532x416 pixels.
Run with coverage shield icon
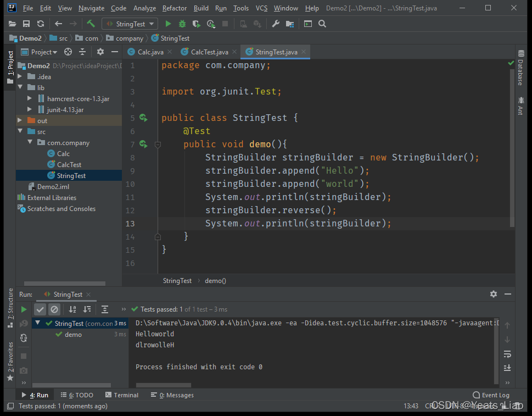(196, 24)
